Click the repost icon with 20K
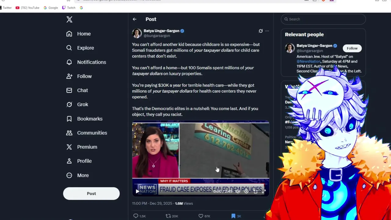Viewport: 391px width, 220px height. coord(168,216)
